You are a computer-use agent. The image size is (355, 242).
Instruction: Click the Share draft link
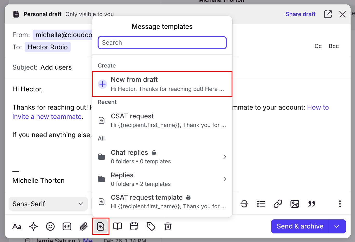[301, 14]
